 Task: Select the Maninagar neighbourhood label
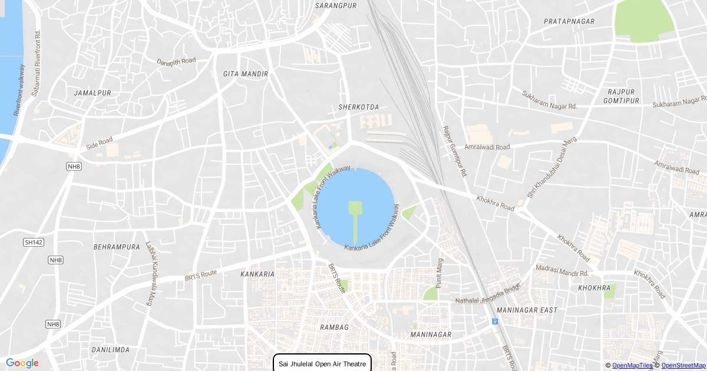[x=431, y=334]
